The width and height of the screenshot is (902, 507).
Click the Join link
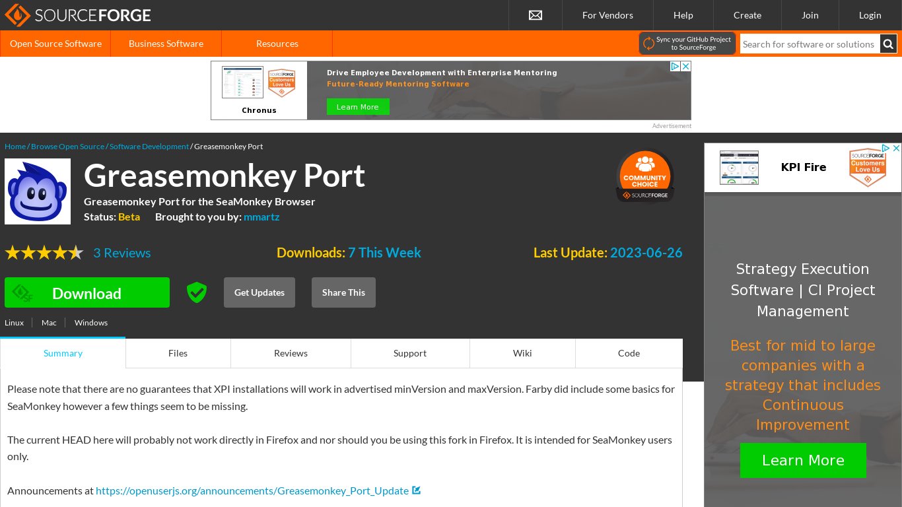tap(810, 15)
